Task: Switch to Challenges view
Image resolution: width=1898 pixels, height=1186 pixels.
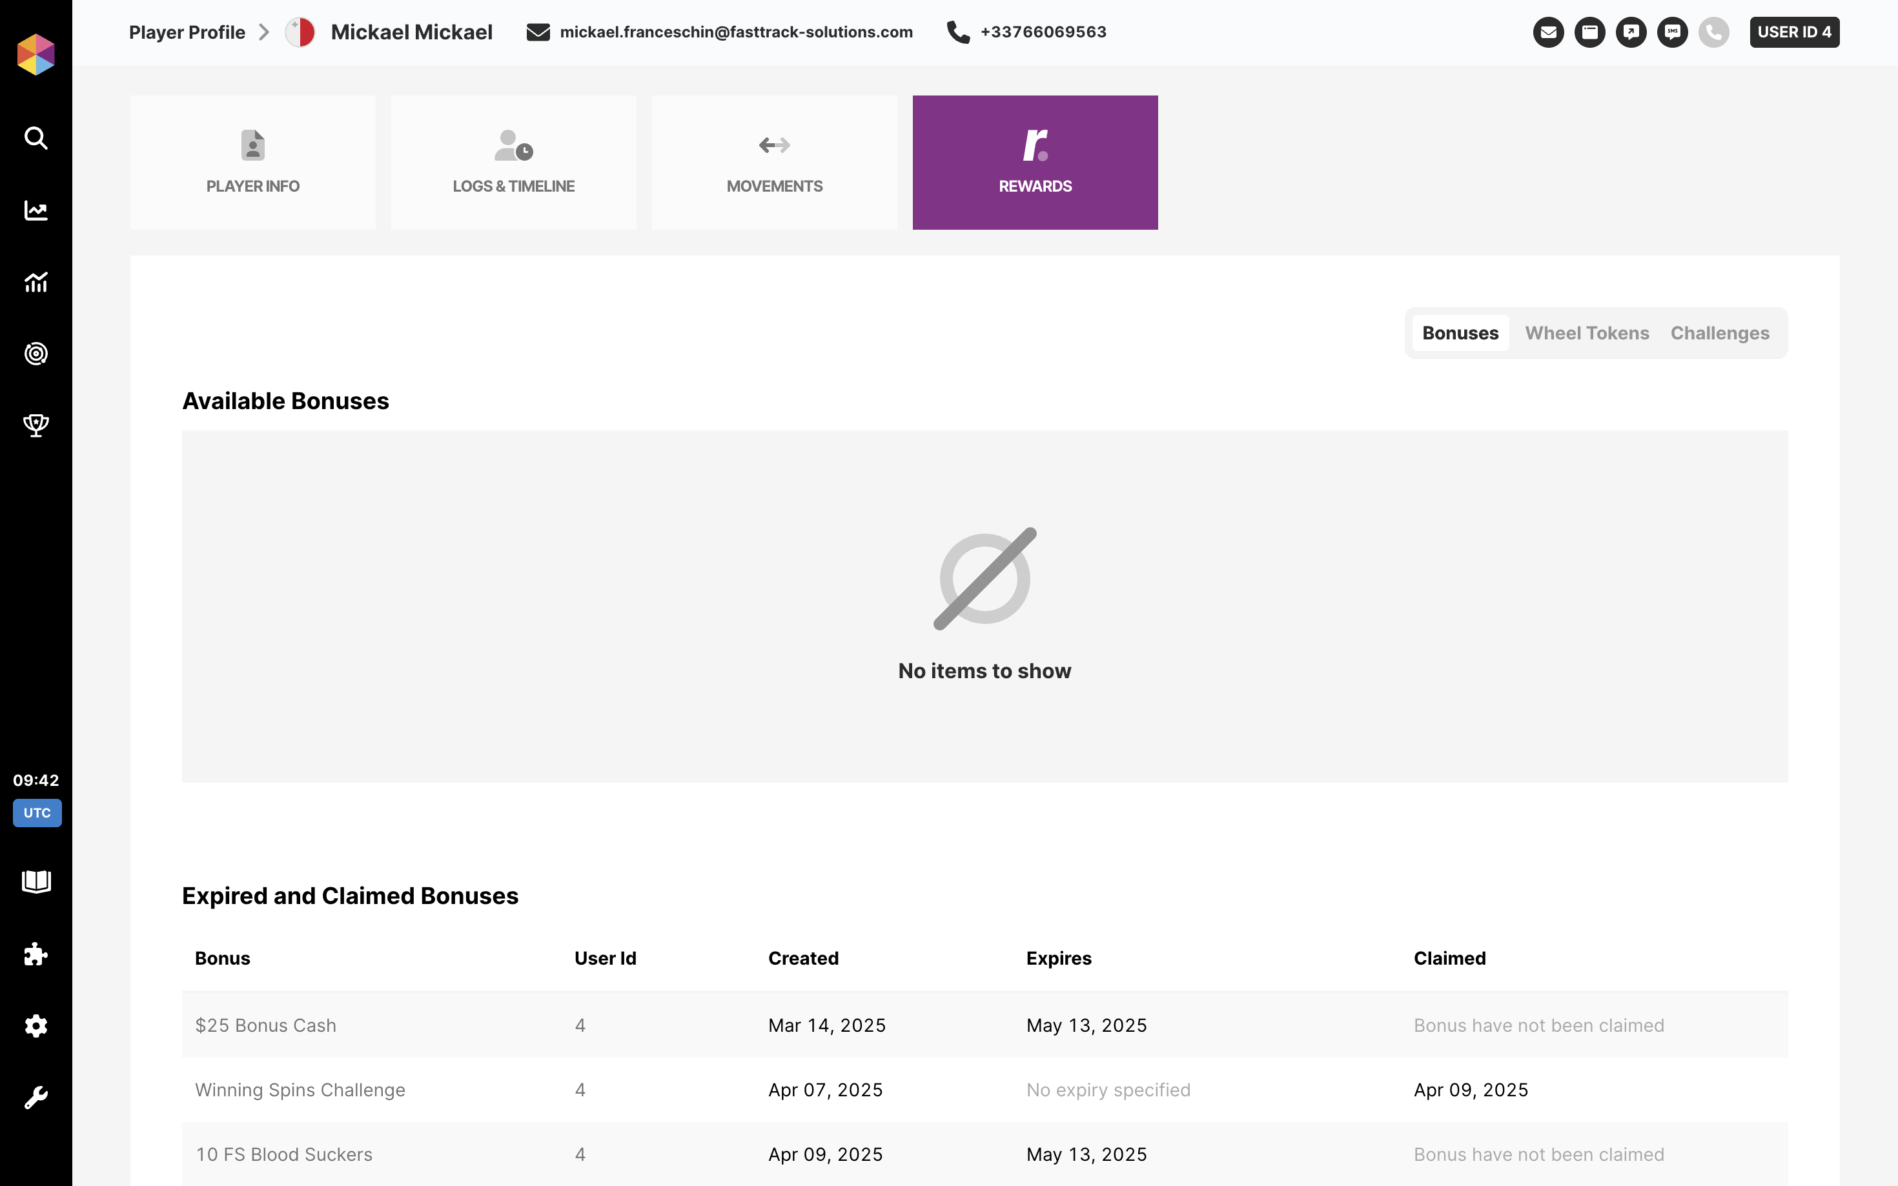Action: [1719, 334]
